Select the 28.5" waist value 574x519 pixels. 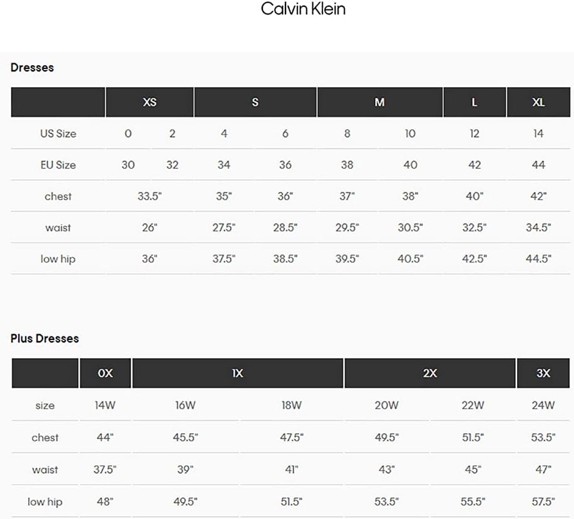pos(285,228)
